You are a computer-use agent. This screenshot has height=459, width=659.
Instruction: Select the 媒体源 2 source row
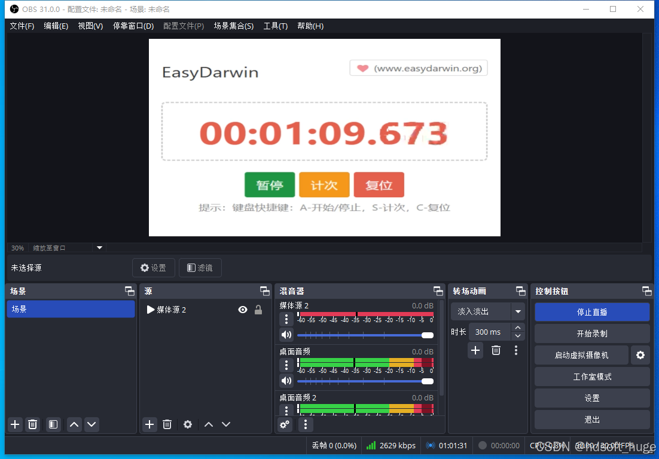(205, 310)
